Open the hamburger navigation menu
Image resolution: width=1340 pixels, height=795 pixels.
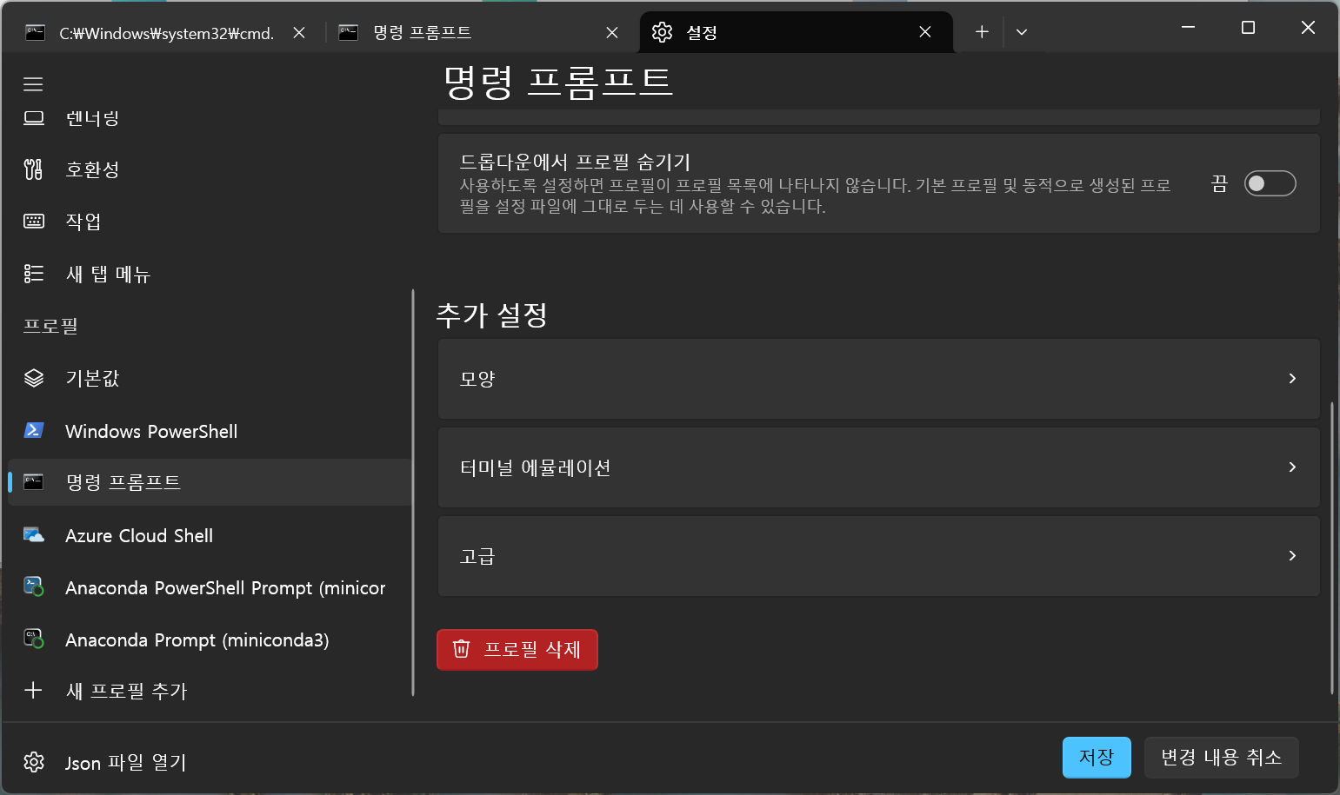pyautogui.click(x=33, y=84)
